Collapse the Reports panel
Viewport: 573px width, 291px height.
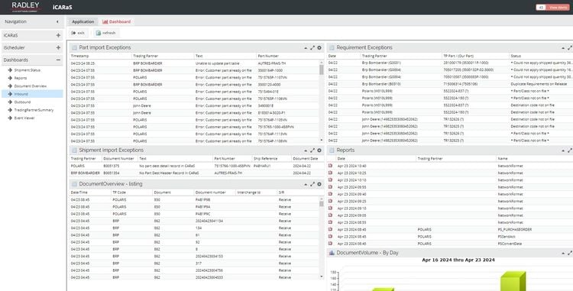tap(563, 150)
